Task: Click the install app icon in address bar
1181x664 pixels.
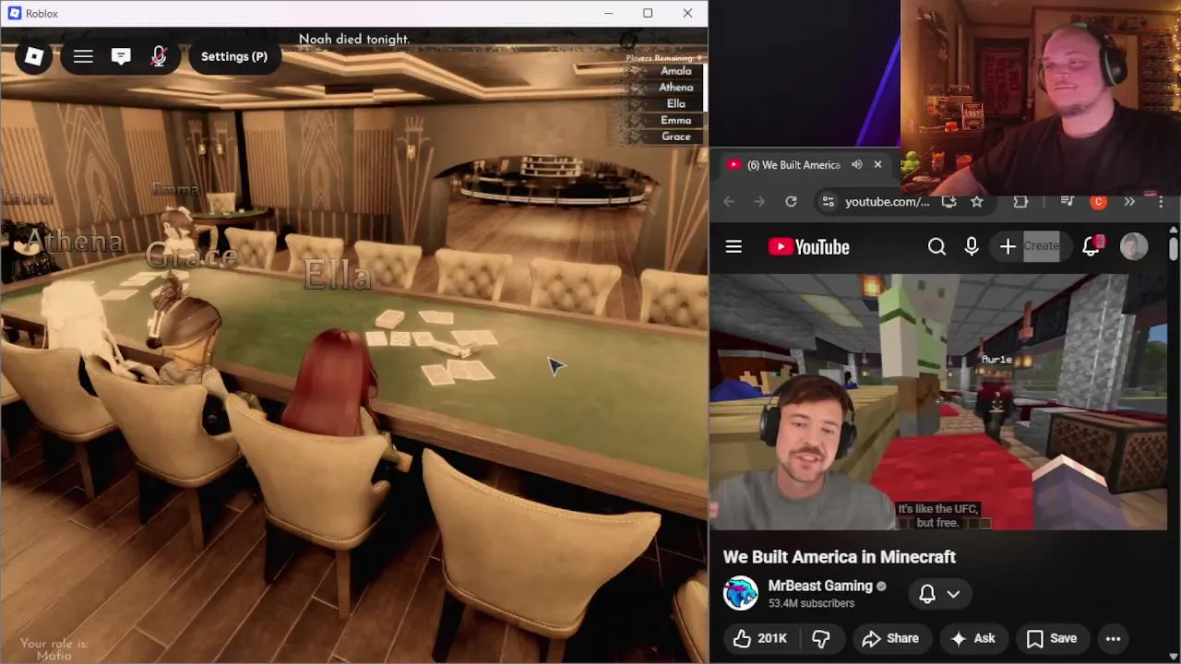Action: (x=948, y=202)
